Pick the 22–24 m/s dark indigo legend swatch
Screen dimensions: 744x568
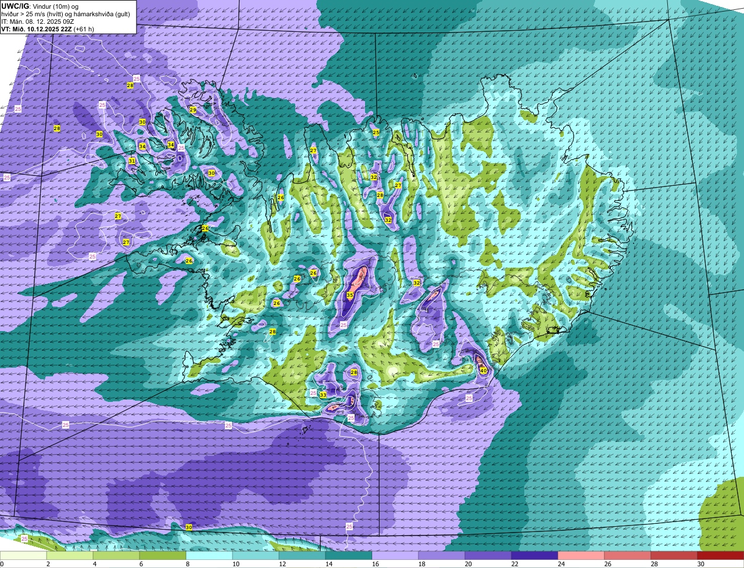pos(535,555)
